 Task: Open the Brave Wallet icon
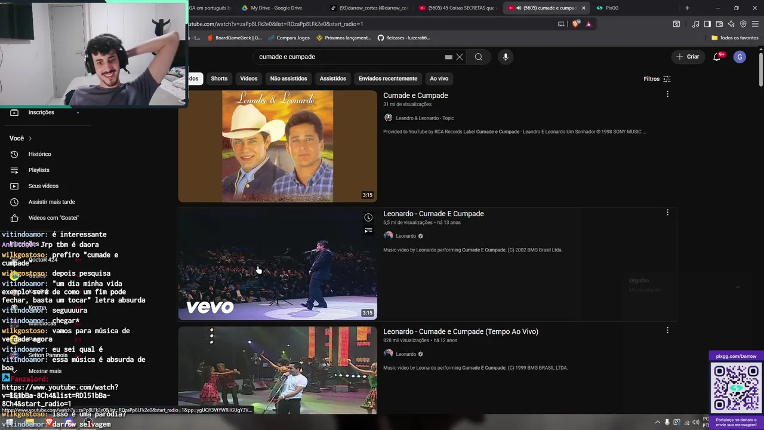pyautogui.click(x=719, y=24)
